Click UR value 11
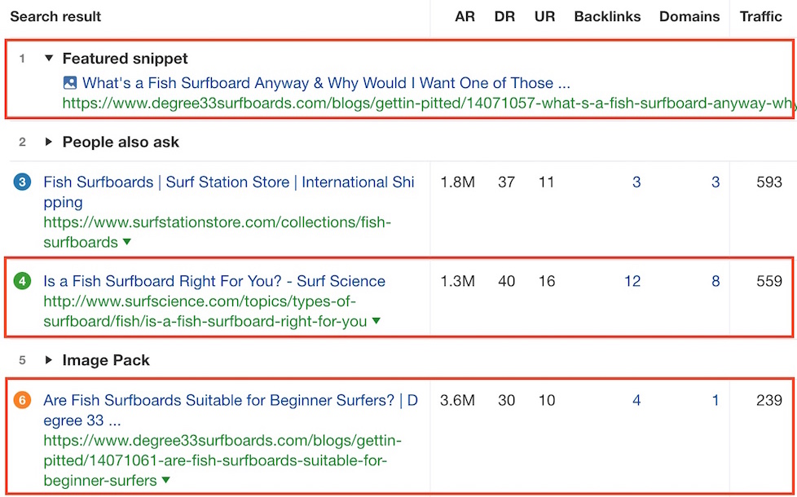The width and height of the screenshot is (797, 497). pos(547,182)
